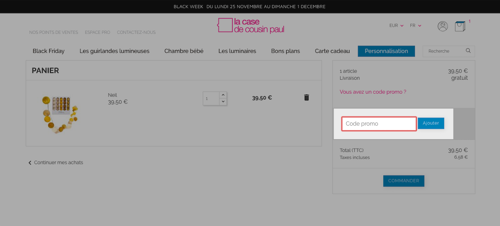This screenshot has height=226, width=500.
Task: Open the user account icon
Action: pyautogui.click(x=443, y=26)
